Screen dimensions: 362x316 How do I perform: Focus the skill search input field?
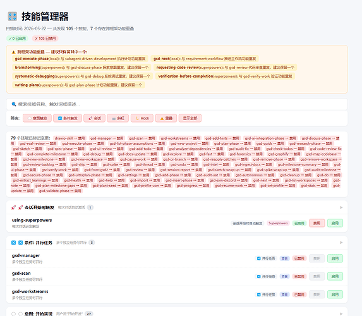[177, 104]
